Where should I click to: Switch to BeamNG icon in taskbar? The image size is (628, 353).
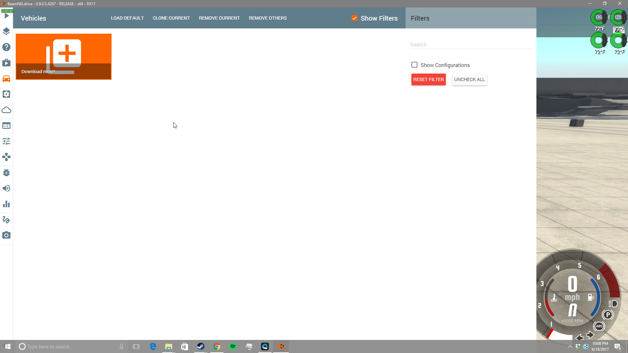(x=281, y=346)
